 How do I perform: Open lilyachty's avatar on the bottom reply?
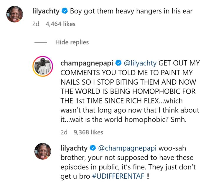43,151
